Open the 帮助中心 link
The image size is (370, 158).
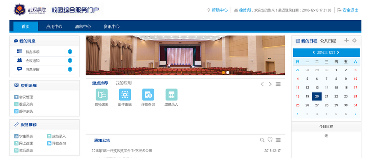coord(220,10)
